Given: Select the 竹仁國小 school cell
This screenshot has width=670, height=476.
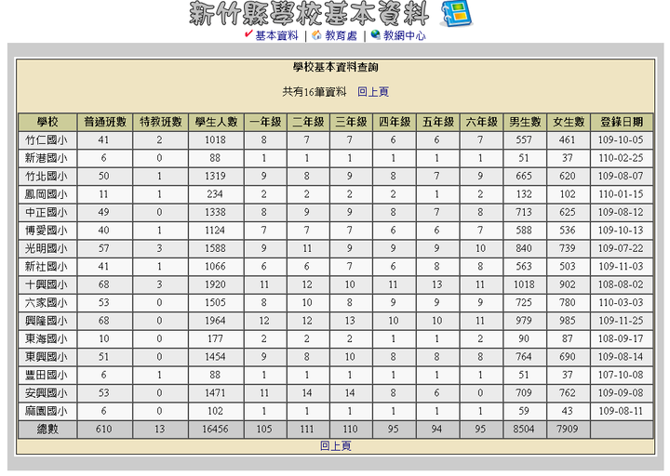Looking at the screenshot, I should [47, 140].
